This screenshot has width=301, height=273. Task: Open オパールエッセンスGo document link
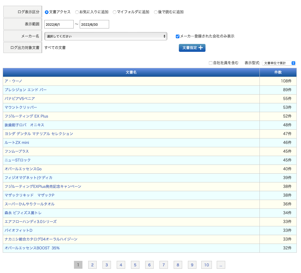pos(23,169)
